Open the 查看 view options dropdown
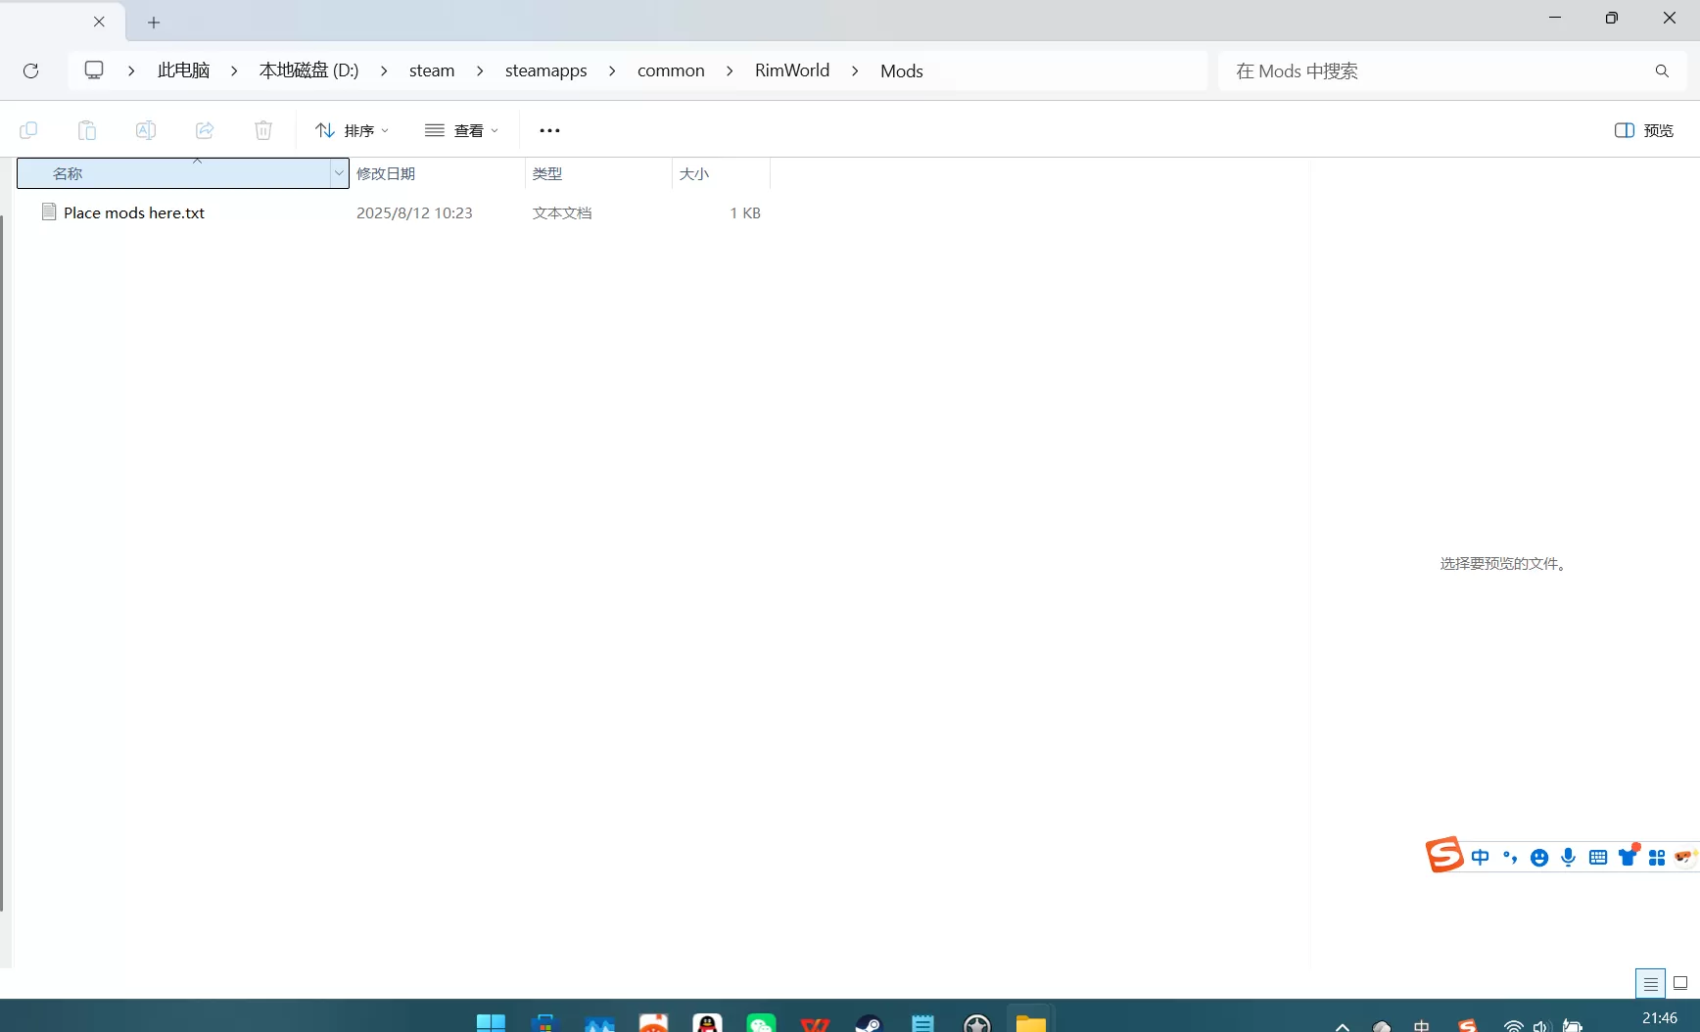Viewport: 1700px width, 1032px height. [x=462, y=130]
